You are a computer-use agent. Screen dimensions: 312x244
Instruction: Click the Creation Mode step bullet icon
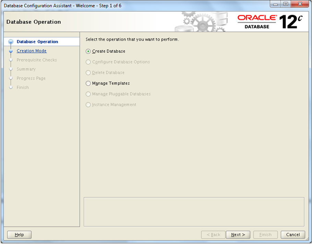(11, 51)
